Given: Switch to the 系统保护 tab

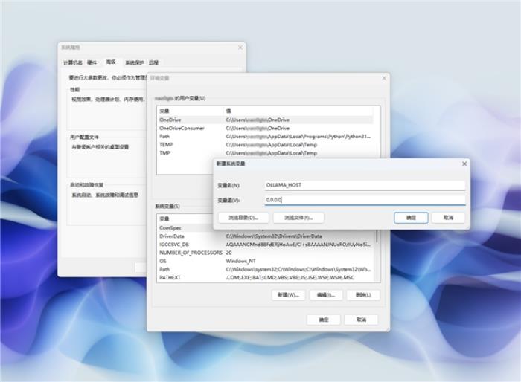Looking at the screenshot, I should pos(134,62).
